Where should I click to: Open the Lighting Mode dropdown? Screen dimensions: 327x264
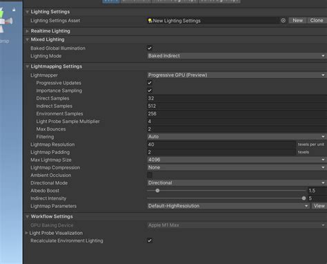tap(237, 56)
